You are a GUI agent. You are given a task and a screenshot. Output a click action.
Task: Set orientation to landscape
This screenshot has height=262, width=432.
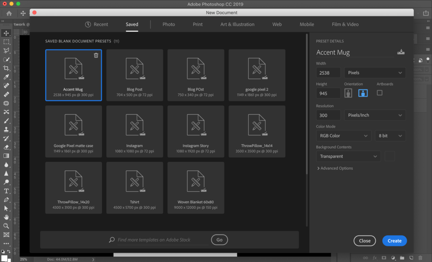pos(363,93)
